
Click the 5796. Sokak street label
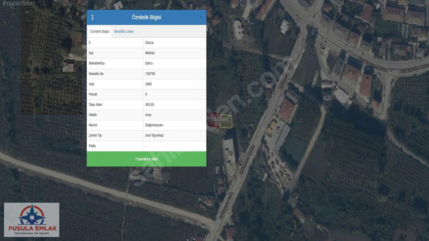(x=293, y=230)
